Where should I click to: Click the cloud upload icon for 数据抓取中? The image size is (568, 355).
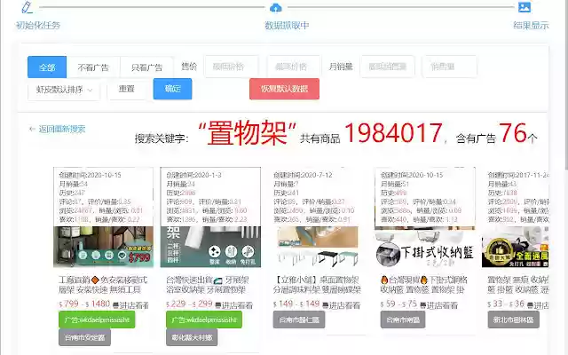276,7
